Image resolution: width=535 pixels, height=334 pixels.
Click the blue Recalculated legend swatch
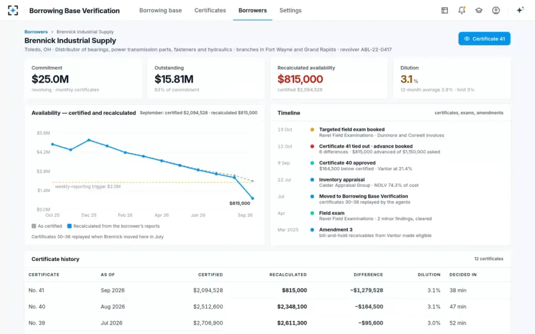(x=69, y=226)
